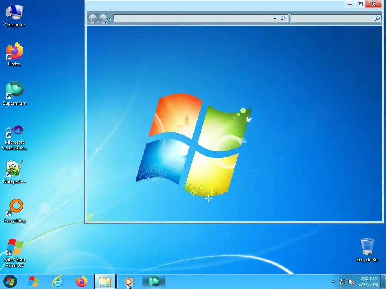Click the Show desktop strip
The image size is (386, 289).
[x=383, y=281]
